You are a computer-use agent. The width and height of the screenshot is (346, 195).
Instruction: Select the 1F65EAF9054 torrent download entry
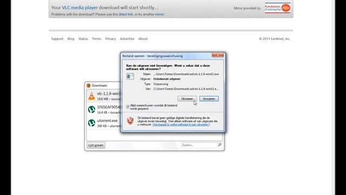tap(104, 109)
